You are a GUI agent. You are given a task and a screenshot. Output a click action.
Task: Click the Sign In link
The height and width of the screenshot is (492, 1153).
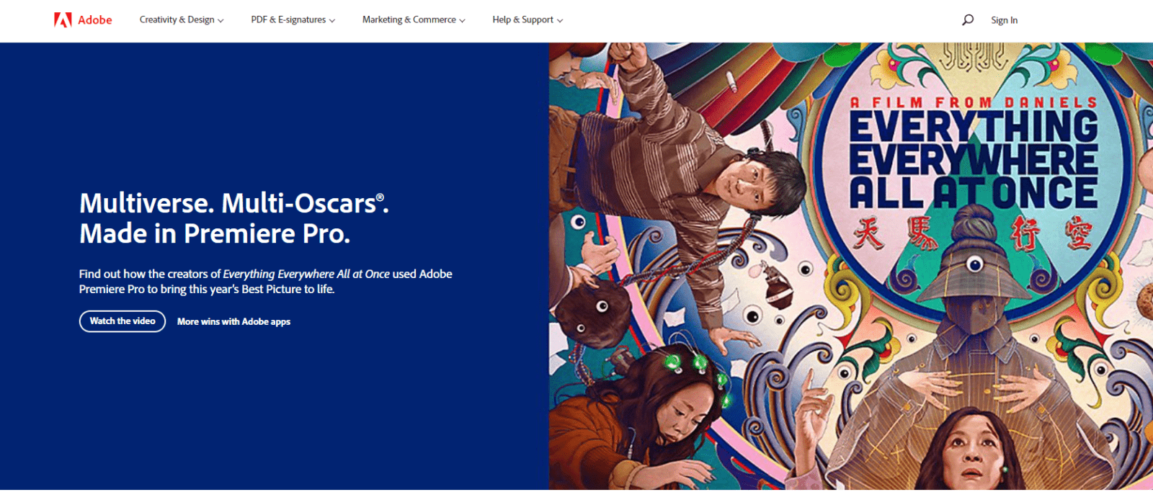coord(1004,20)
